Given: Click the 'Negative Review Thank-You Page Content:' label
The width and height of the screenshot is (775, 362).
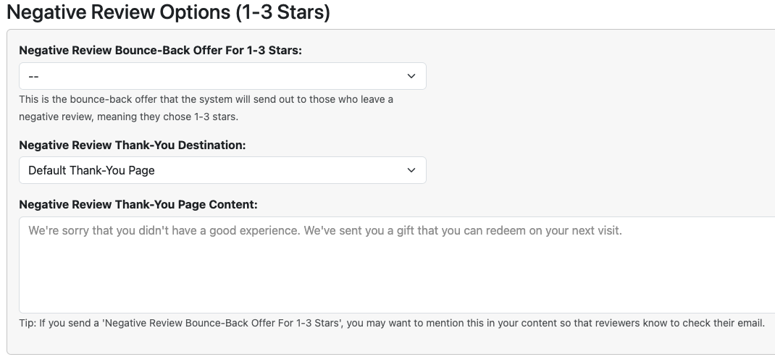Looking at the screenshot, I should click(x=138, y=204).
